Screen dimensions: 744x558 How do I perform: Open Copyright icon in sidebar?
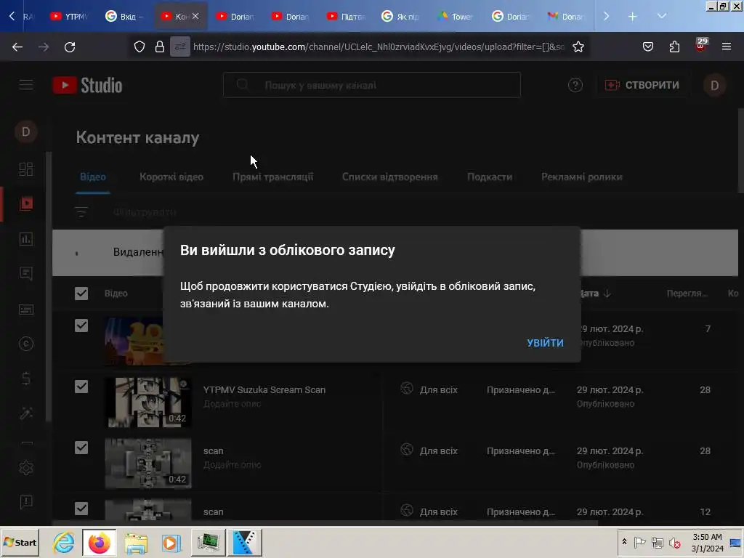tap(26, 344)
